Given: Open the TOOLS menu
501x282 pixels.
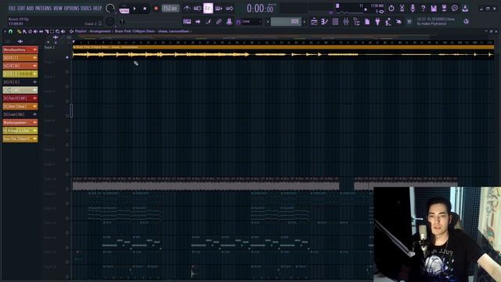Looking at the screenshot, I should coord(86,9).
